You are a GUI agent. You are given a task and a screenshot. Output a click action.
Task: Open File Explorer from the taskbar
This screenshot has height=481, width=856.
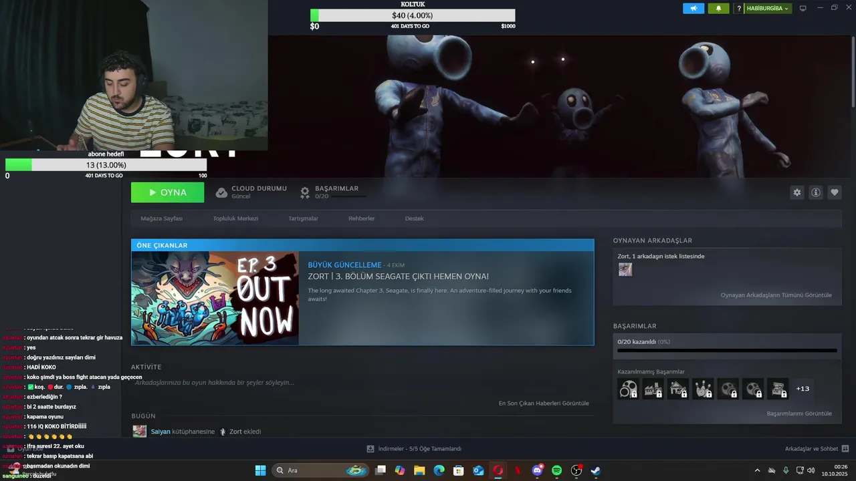419,470
